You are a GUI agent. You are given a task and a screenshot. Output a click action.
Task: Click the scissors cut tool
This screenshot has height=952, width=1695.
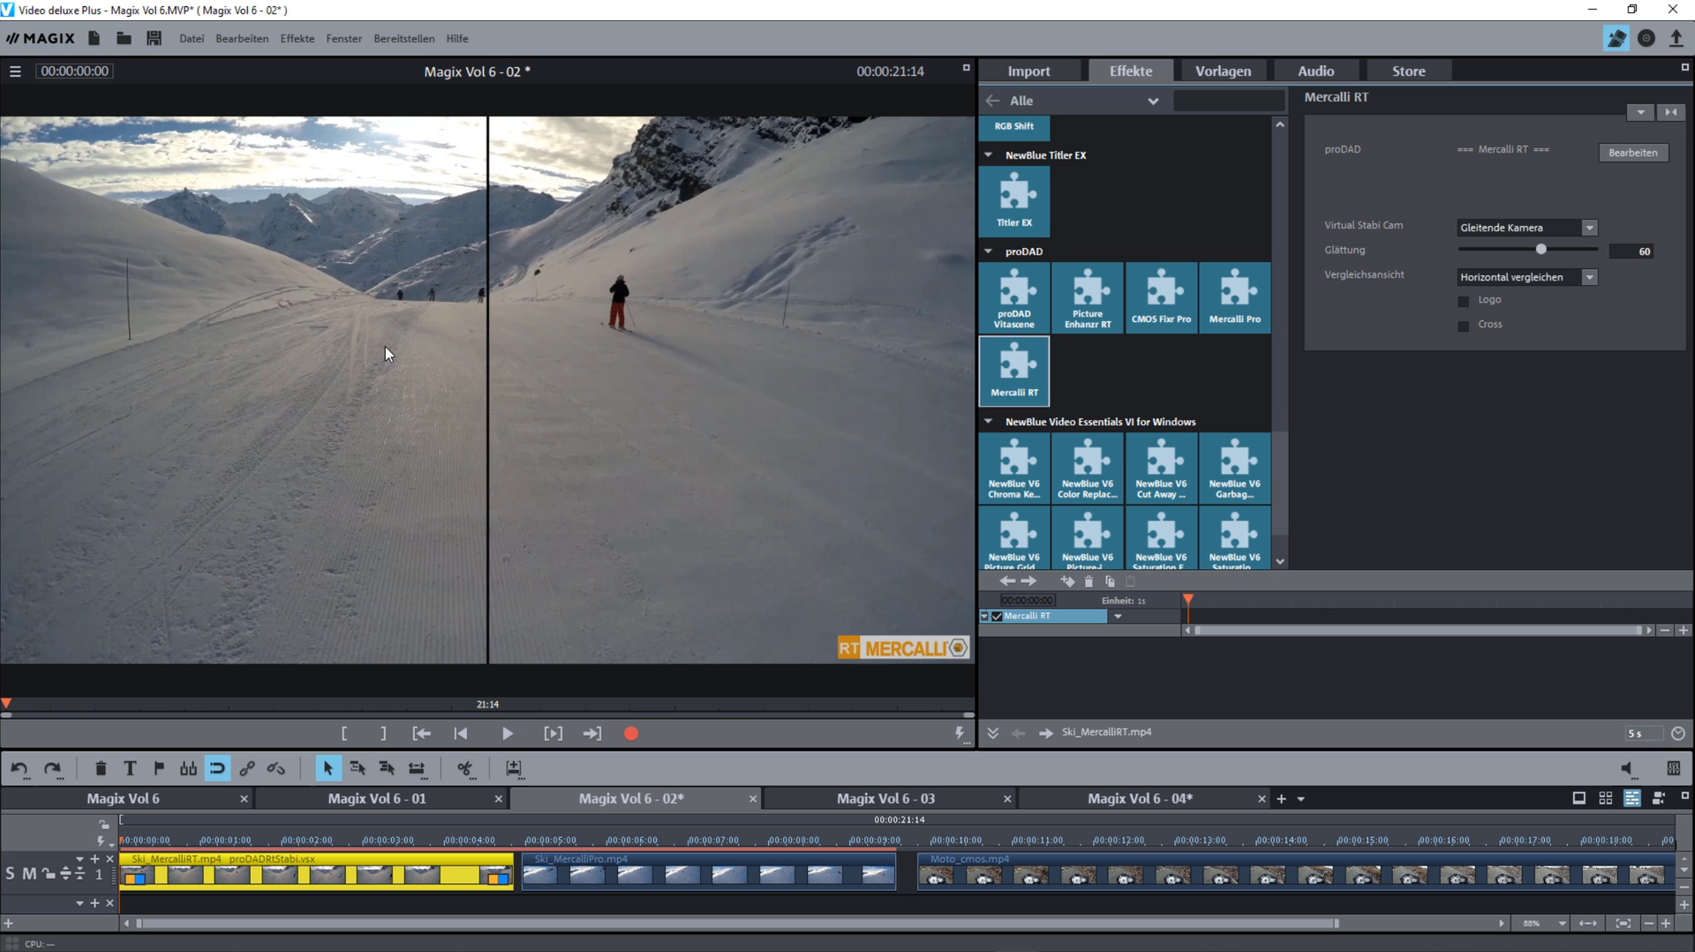pyautogui.click(x=465, y=768)
